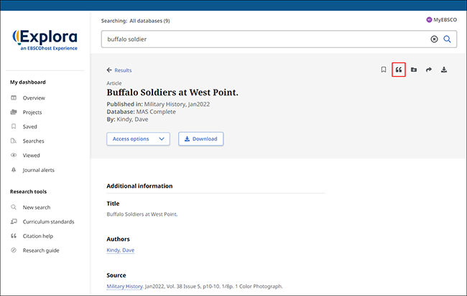Click the 'Additional information' heading
The image size is (467, 296).
coord(139,186)
